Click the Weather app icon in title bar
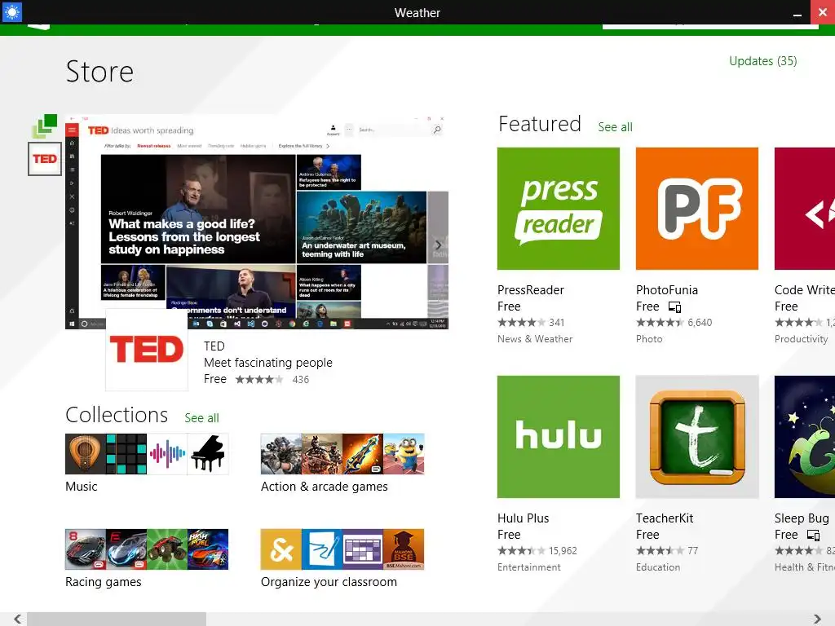The width and height of the screenshot is (835, 626). click(x=11, y=11)
